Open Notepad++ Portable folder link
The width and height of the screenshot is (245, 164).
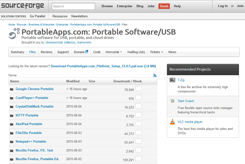tap(31, 142)
